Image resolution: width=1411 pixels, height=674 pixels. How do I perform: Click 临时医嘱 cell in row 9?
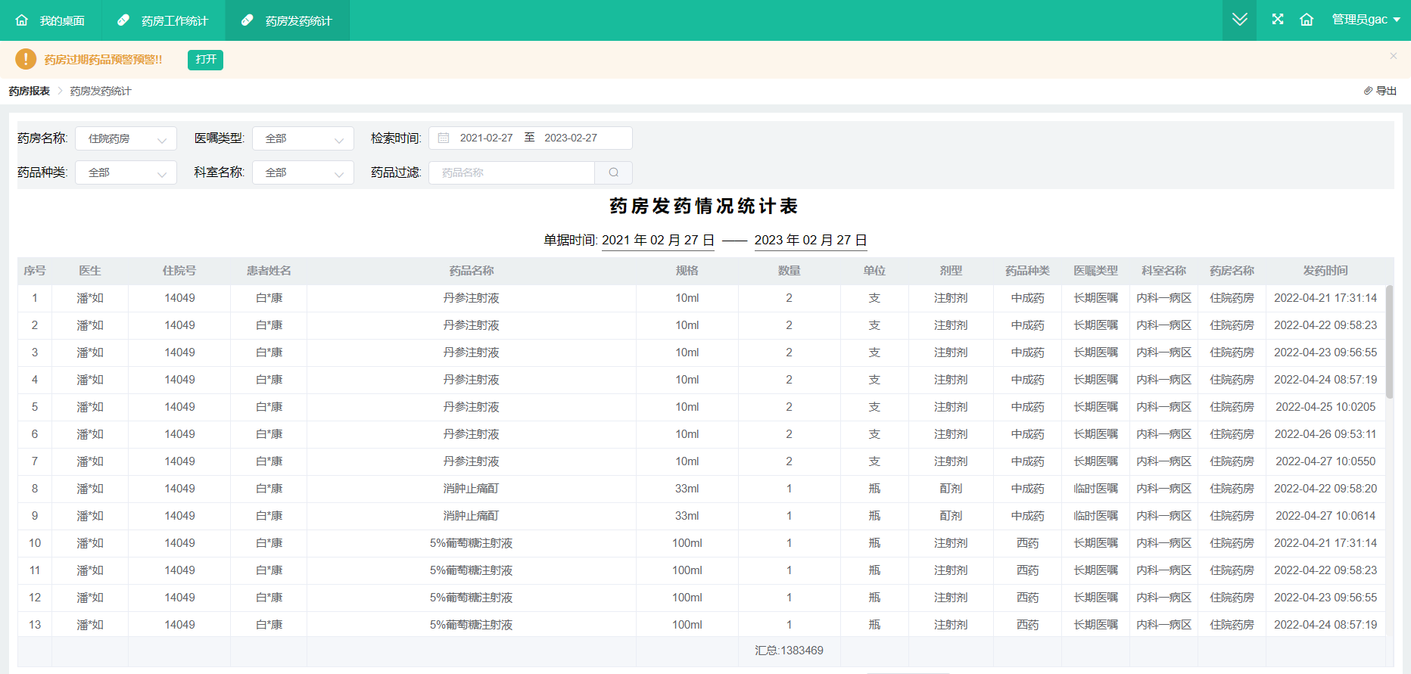pyautogui.click(x=1095, y=516)
